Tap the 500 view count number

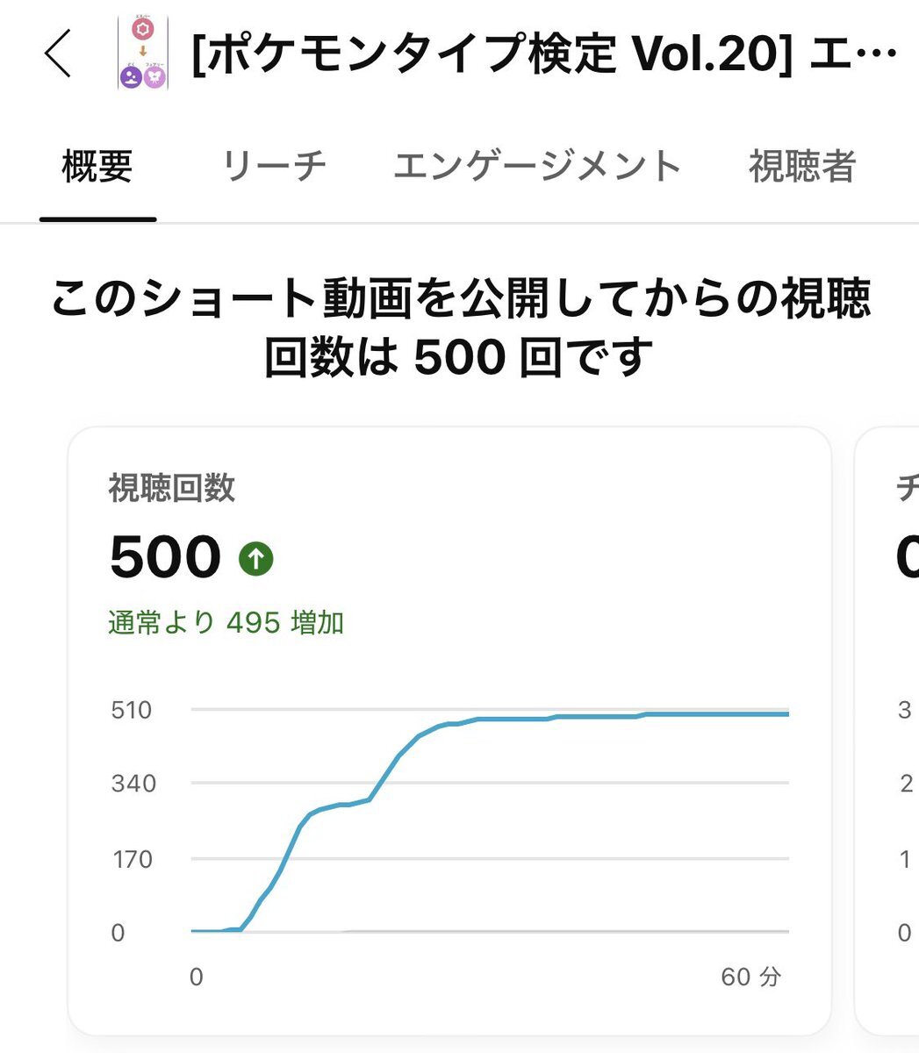tap(165, 557)
